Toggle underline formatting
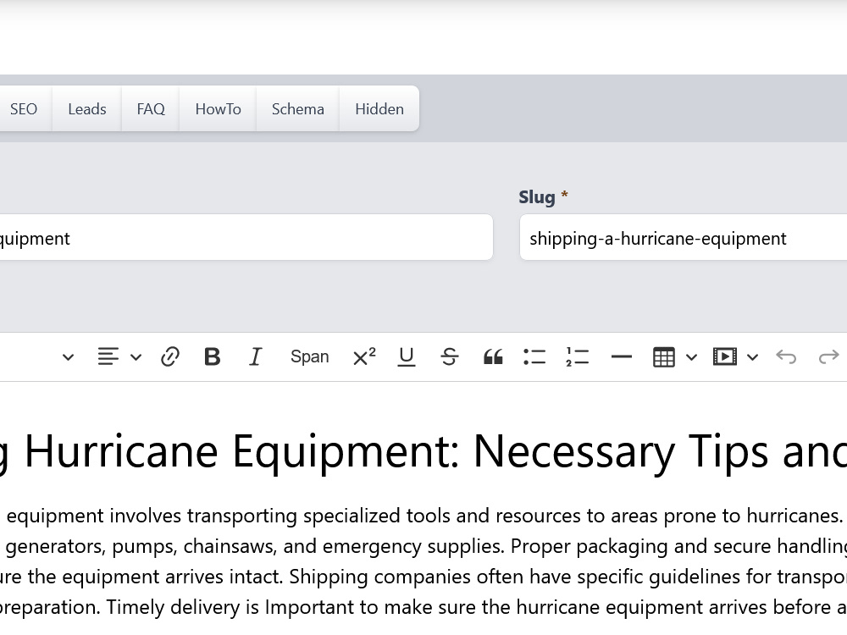This screenshot has width=847, height=635. click(407, 357)
